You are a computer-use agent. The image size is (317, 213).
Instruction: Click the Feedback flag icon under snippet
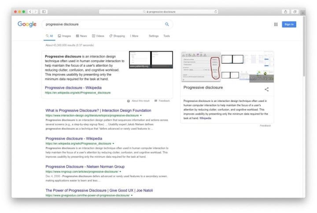pos(156,101)
